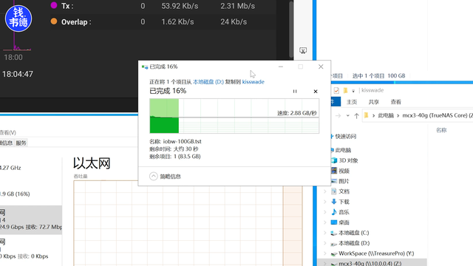The width and height of the screenshot is (473, 266).
Task: Toggle the checkmark icon in Explorer quick access toolbar
Action: 336,90
